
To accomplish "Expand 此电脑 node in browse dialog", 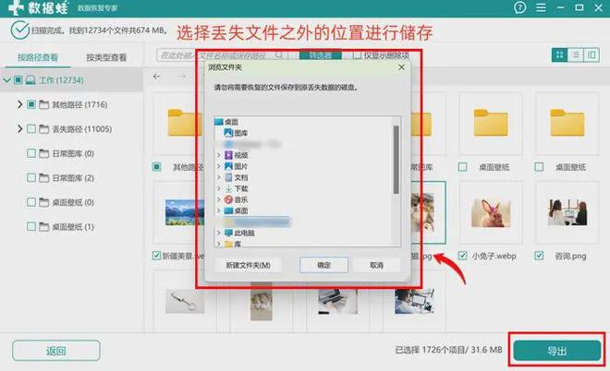I will point(219,233).
